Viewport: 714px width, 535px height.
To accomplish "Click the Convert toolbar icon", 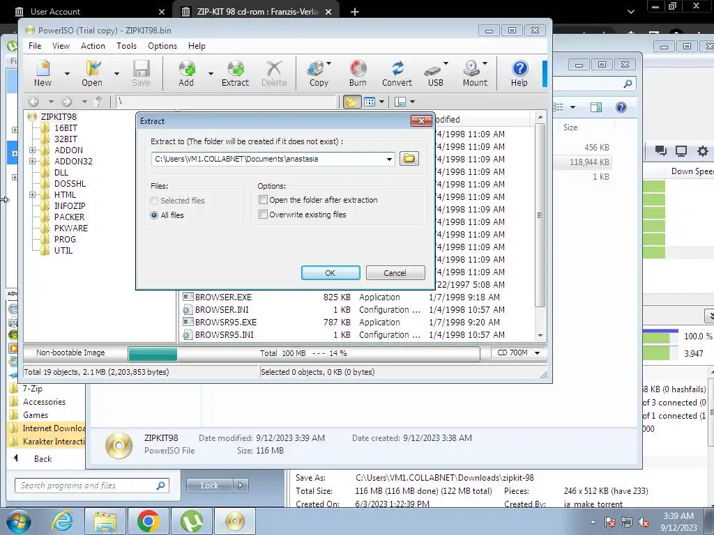I will pos(397,73).
